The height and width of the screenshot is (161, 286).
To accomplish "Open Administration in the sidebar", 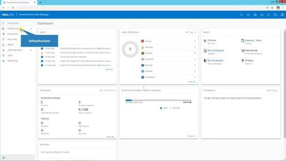I will tap(15, 50).
